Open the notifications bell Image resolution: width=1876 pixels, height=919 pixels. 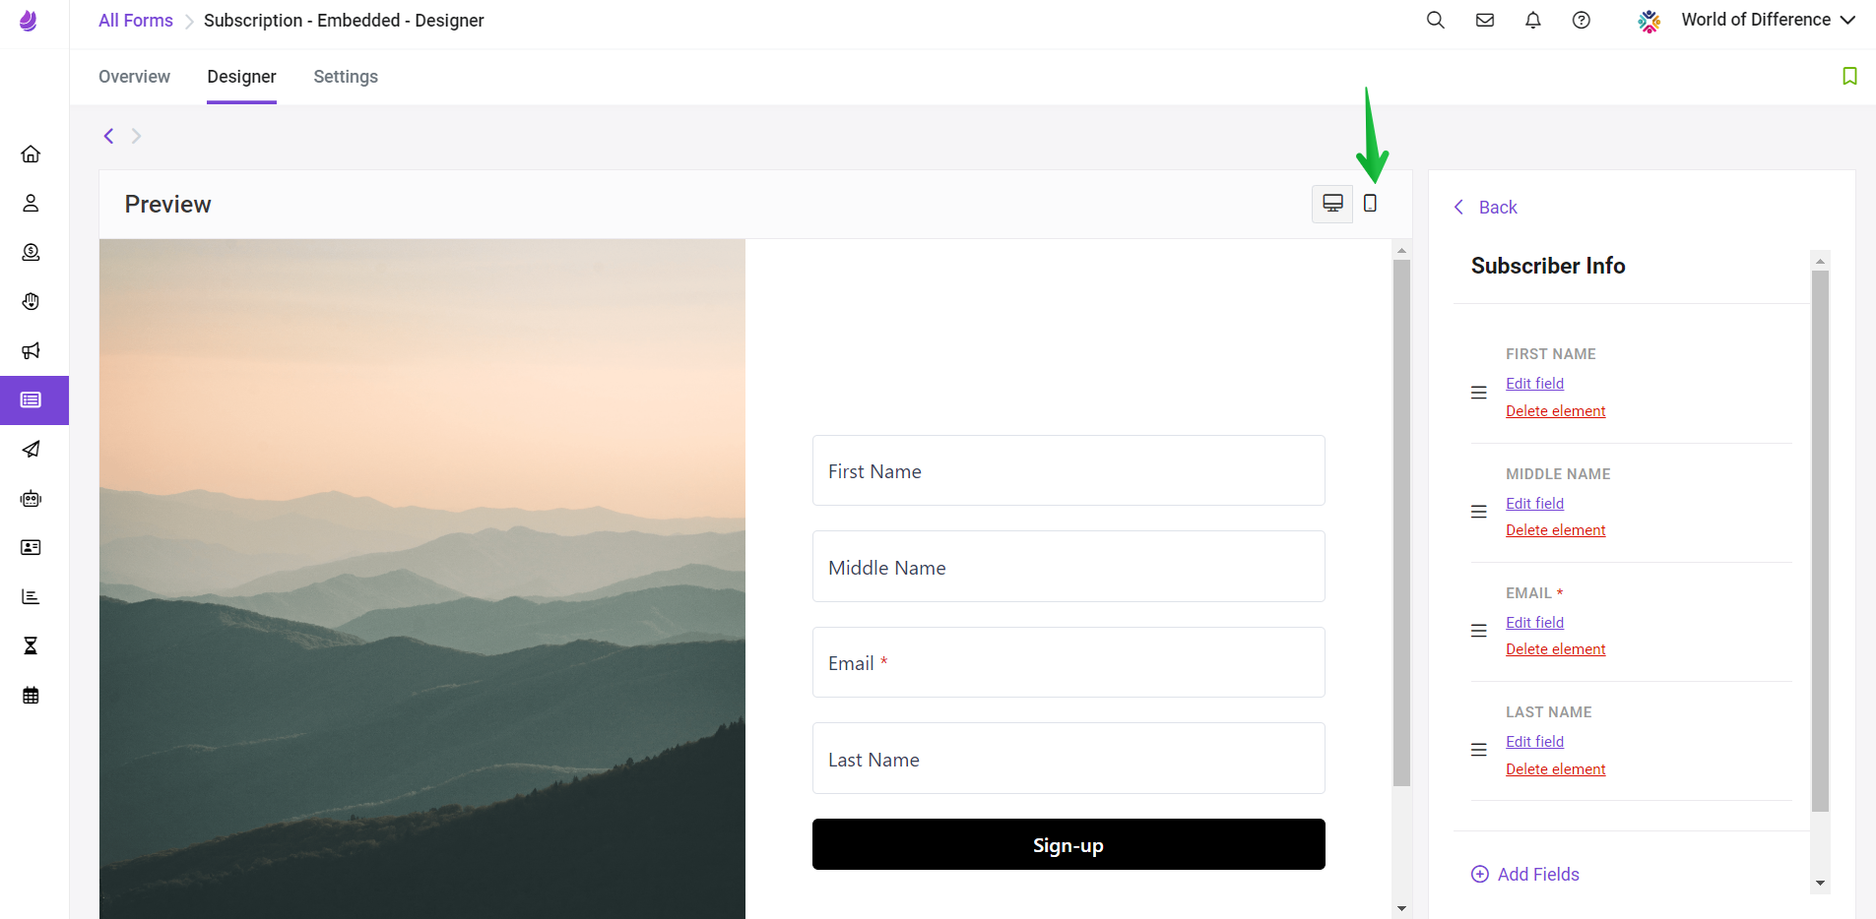(1533, 20)
